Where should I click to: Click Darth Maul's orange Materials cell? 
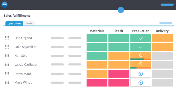click(x=97, y=74)
